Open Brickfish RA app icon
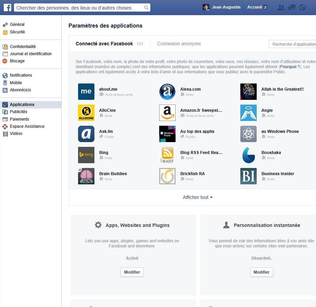Image resolution: width=316 pixels, height=307 pixels. point(167,176)
